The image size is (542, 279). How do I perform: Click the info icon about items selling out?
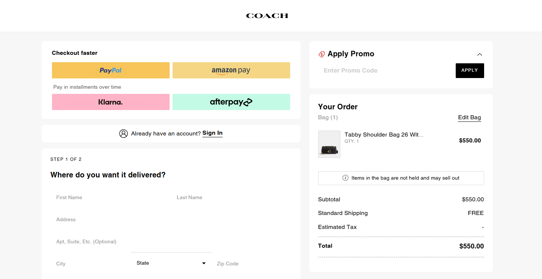(x=345, y=178)
